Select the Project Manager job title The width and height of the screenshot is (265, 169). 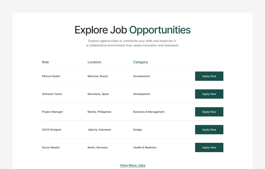point(52,112)
